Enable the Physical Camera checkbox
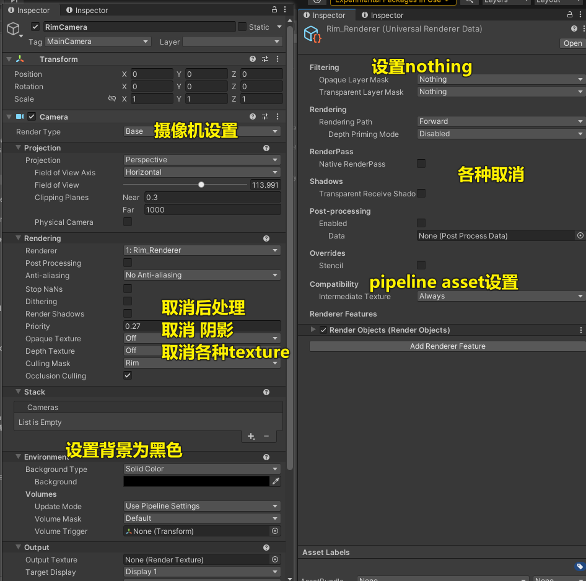This screenshot has width=586, height=581. coord(128,222)
